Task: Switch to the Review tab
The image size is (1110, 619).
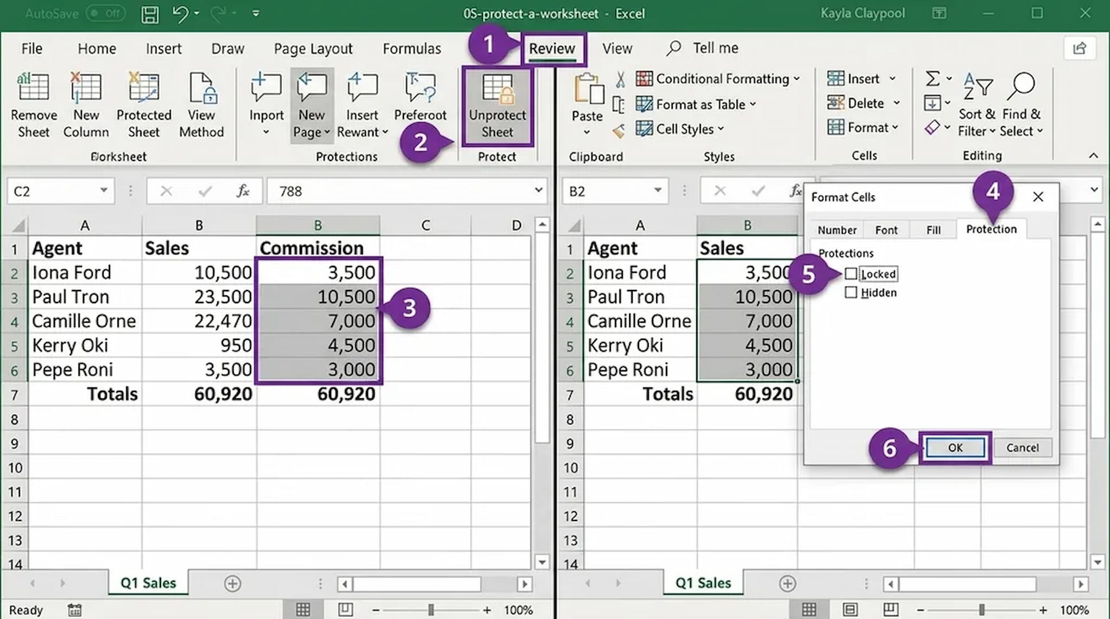Action: (x=552, y=49)
